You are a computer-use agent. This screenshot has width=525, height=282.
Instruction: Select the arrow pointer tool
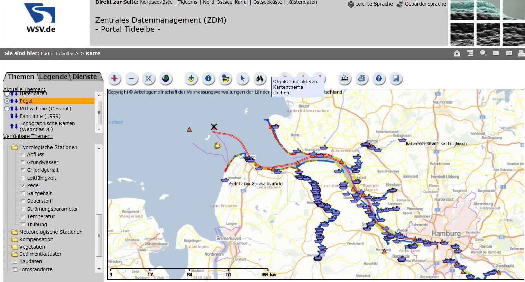[x=242, y=79]
